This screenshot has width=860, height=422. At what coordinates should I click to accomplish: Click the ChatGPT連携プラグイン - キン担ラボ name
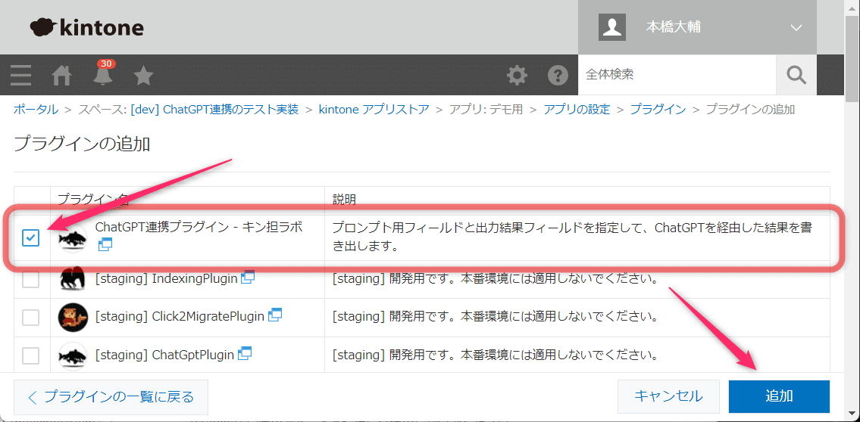[199, 226]
